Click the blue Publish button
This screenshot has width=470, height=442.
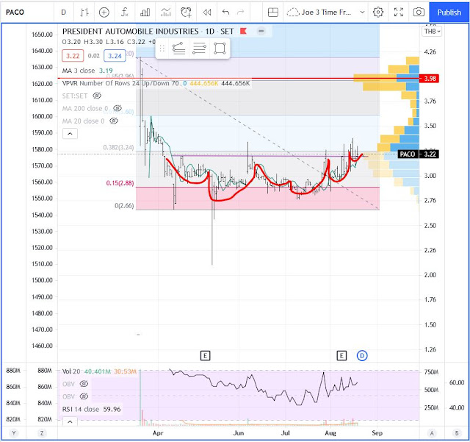click(449, 13)
